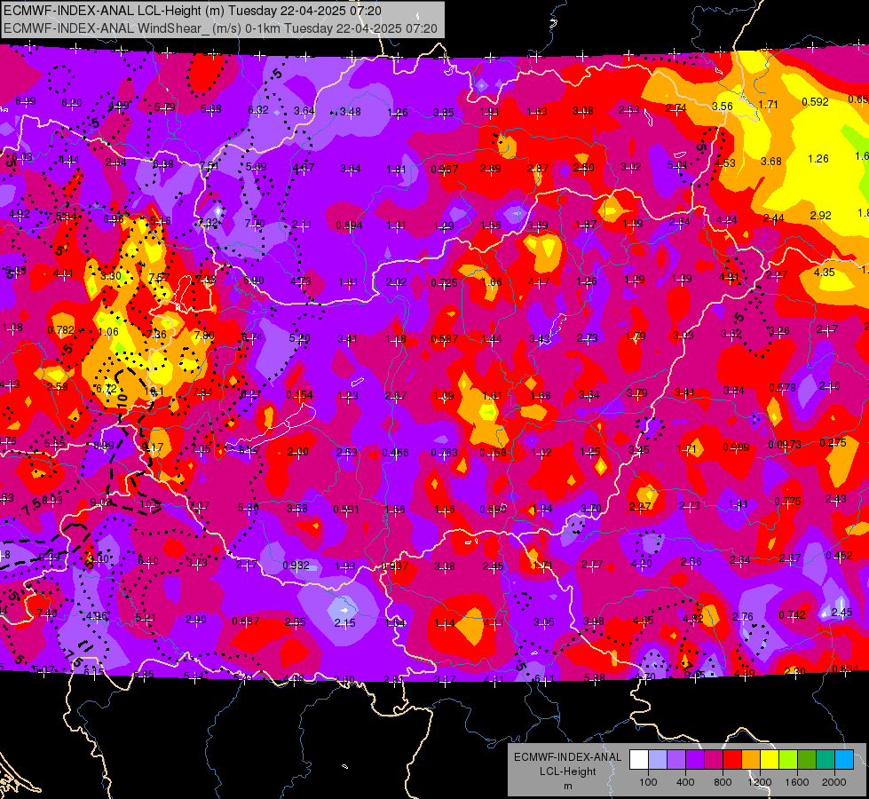This screenshot has width=869, height=799.
Task: Select the lime green legend swatch
Action: click(788, 760)
